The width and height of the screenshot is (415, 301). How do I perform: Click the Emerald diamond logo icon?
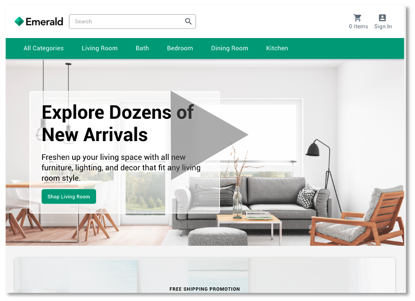[x=19, y=21]
